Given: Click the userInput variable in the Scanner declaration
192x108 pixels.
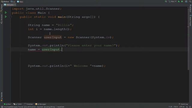Looking at the screenshot, I should point(53,37).
